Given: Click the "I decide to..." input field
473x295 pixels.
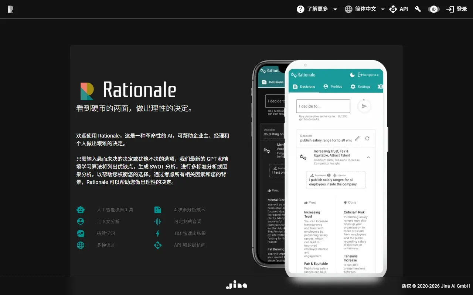Looking at the screenshot, I should [323, 106].
